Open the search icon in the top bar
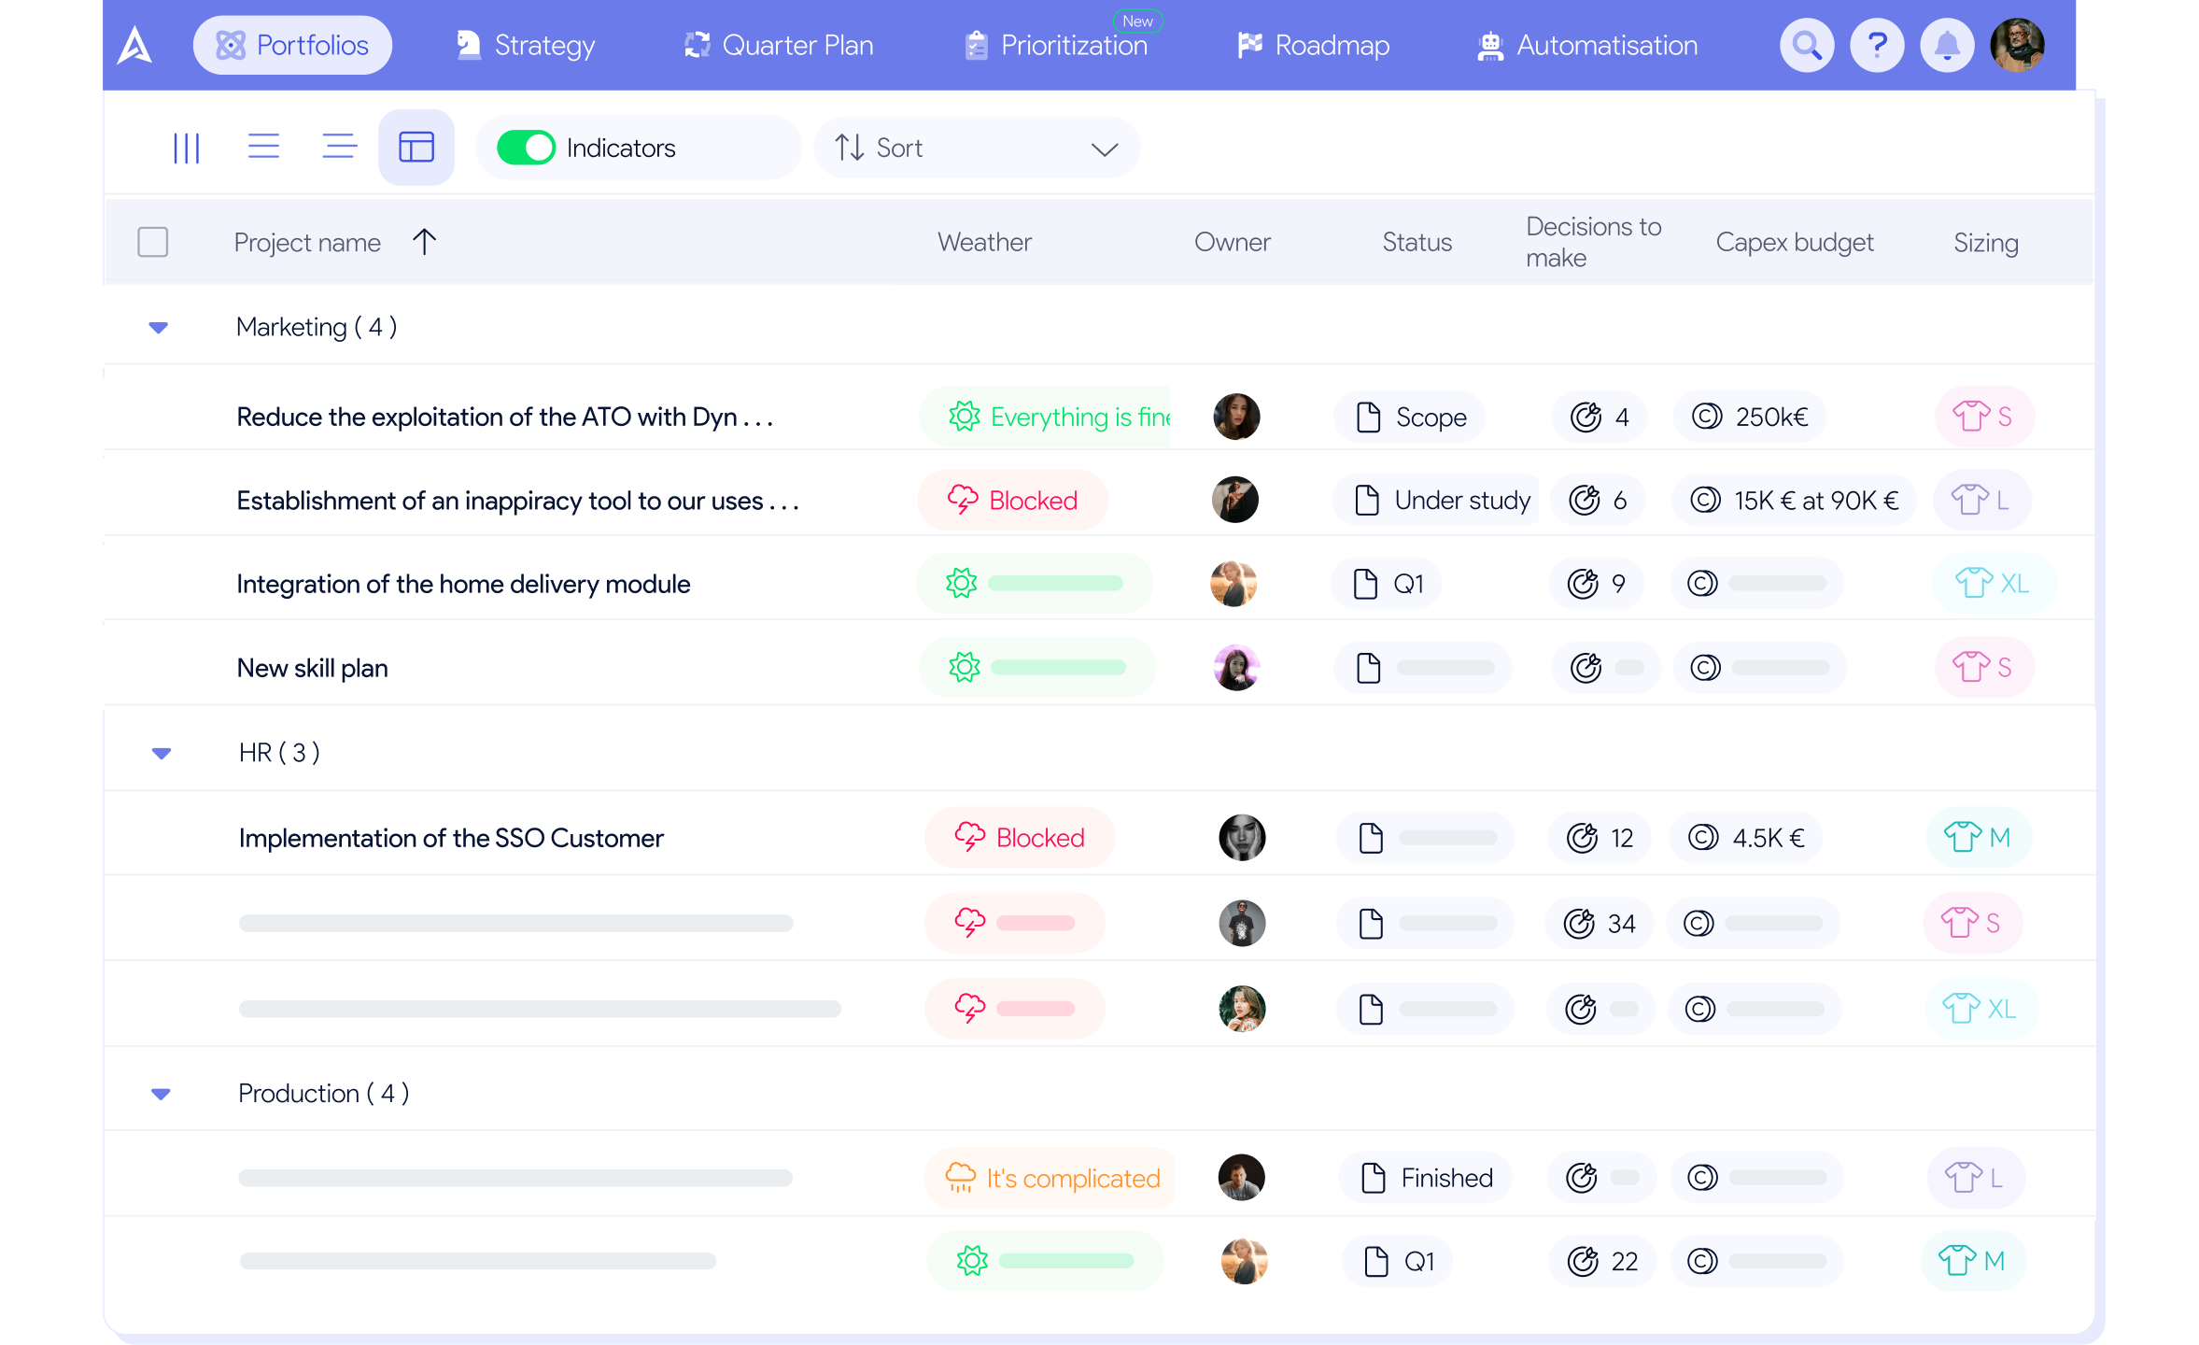Viewport: 2199px width, 1345px height. pos(1807,44)
